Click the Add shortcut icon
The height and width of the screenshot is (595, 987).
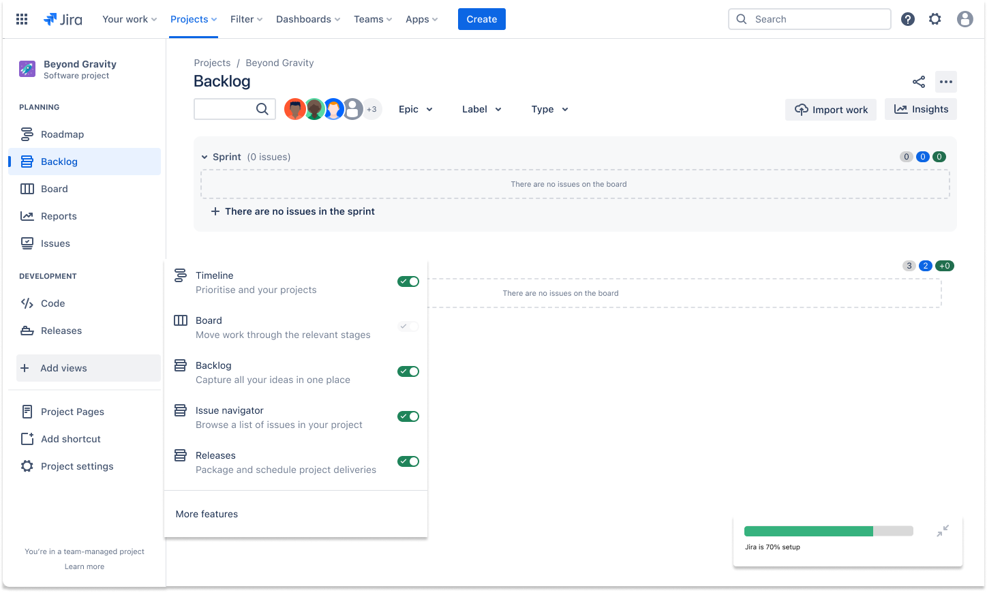click(27, 439)
